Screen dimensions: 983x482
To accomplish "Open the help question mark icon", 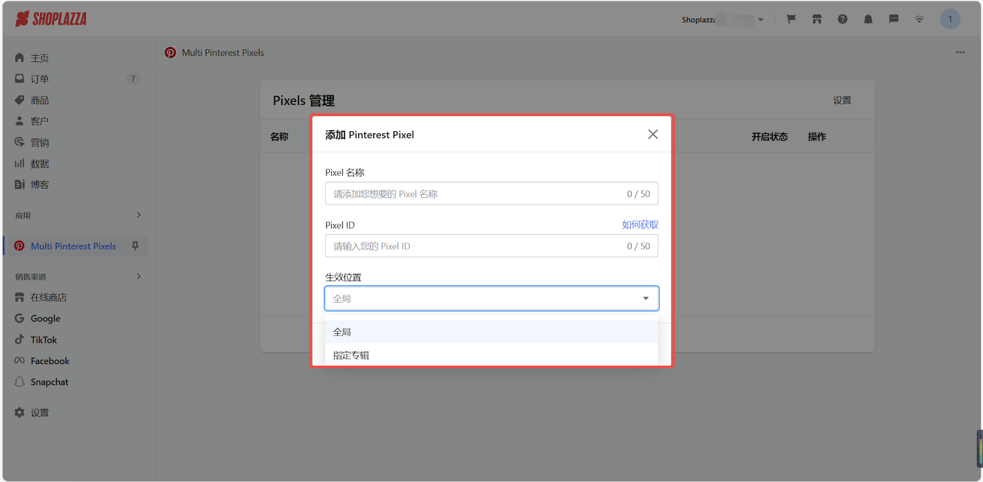I will coord(842,19).
